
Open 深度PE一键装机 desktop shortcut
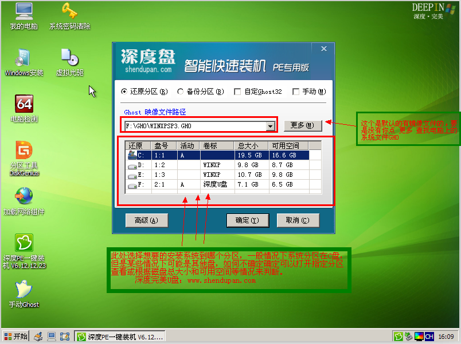23,245
